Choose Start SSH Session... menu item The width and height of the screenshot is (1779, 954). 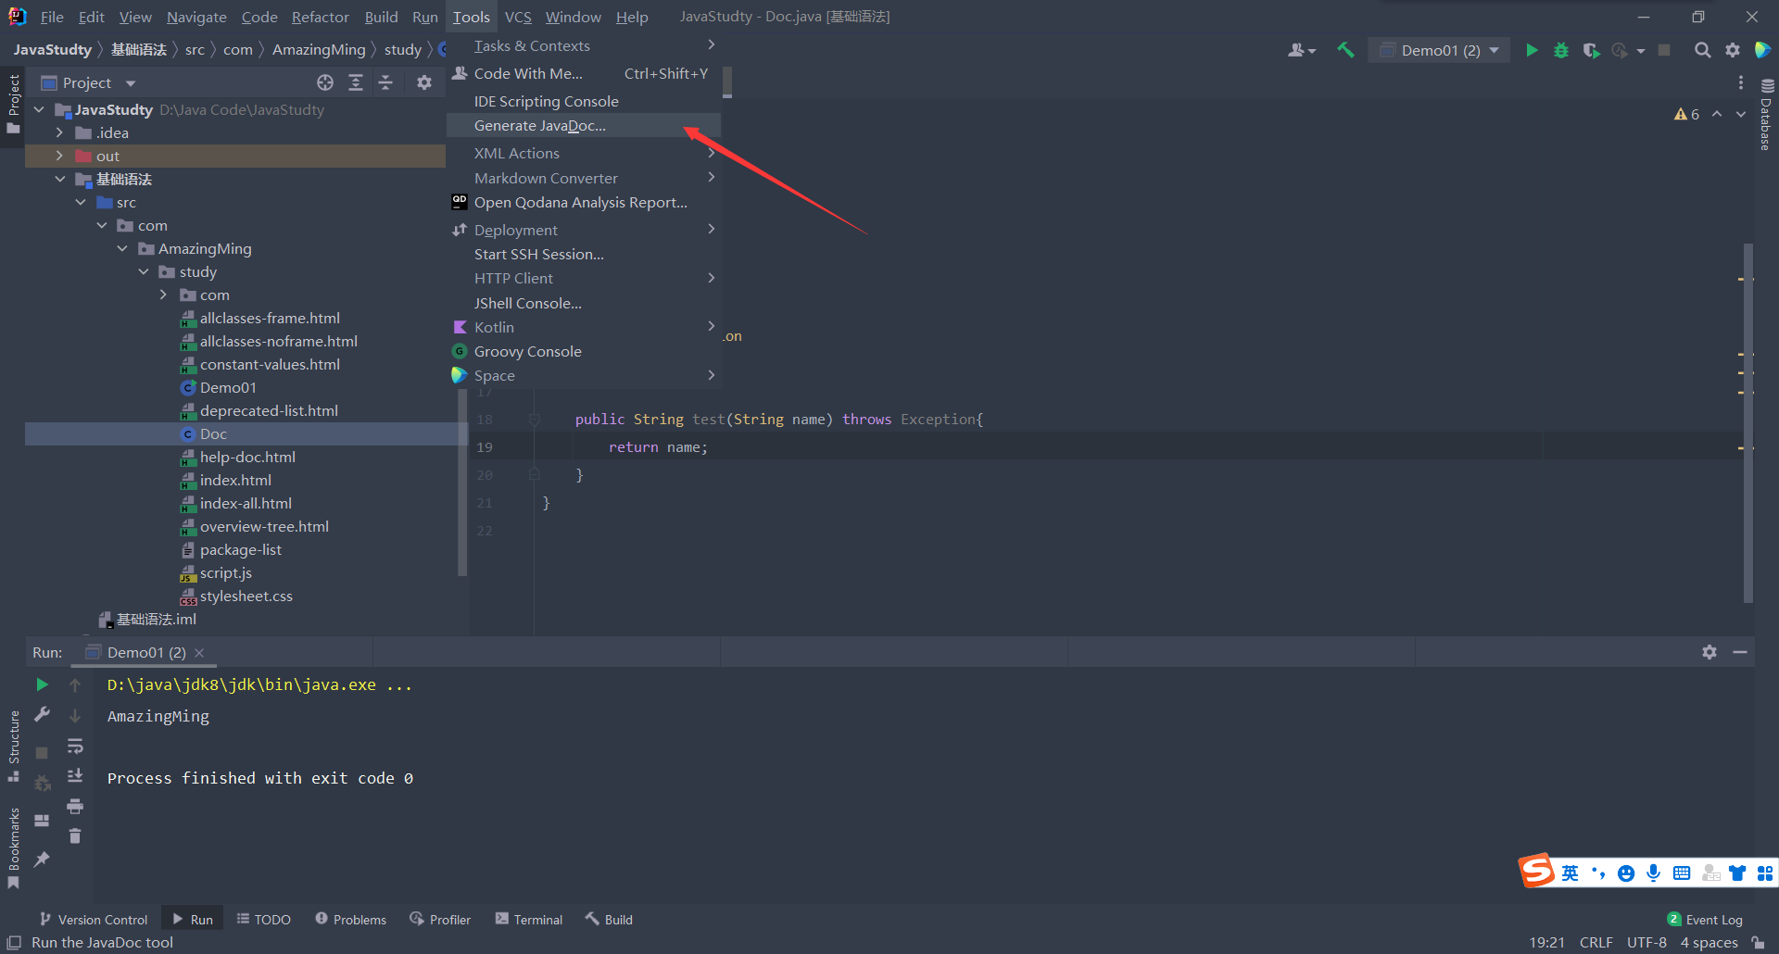pos(584,254)
